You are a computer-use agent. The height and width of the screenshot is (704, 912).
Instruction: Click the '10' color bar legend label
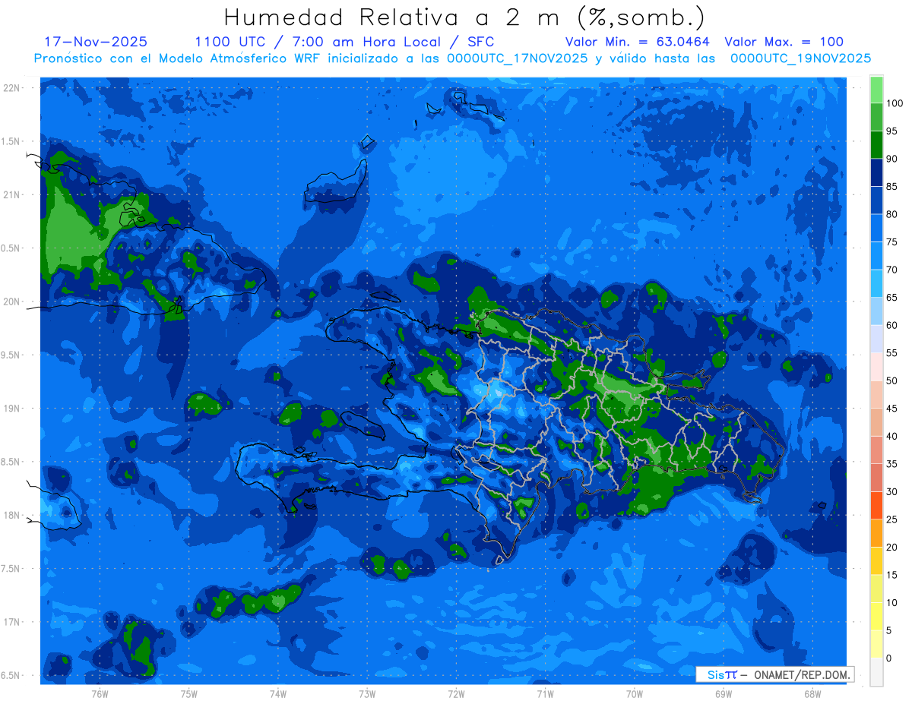pyautogui.click(x=891, y=602)
